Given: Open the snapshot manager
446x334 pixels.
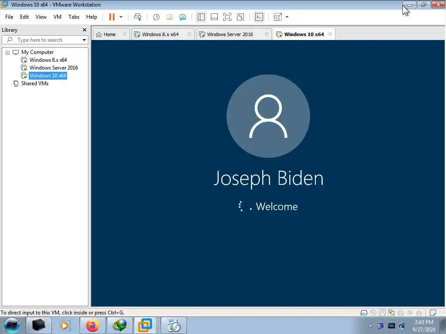Looking at the screenshot, I should pyautogui.click(x=182, y=17).
